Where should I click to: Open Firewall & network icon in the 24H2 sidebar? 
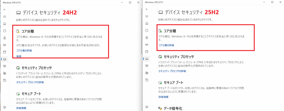tap(4, 45)
